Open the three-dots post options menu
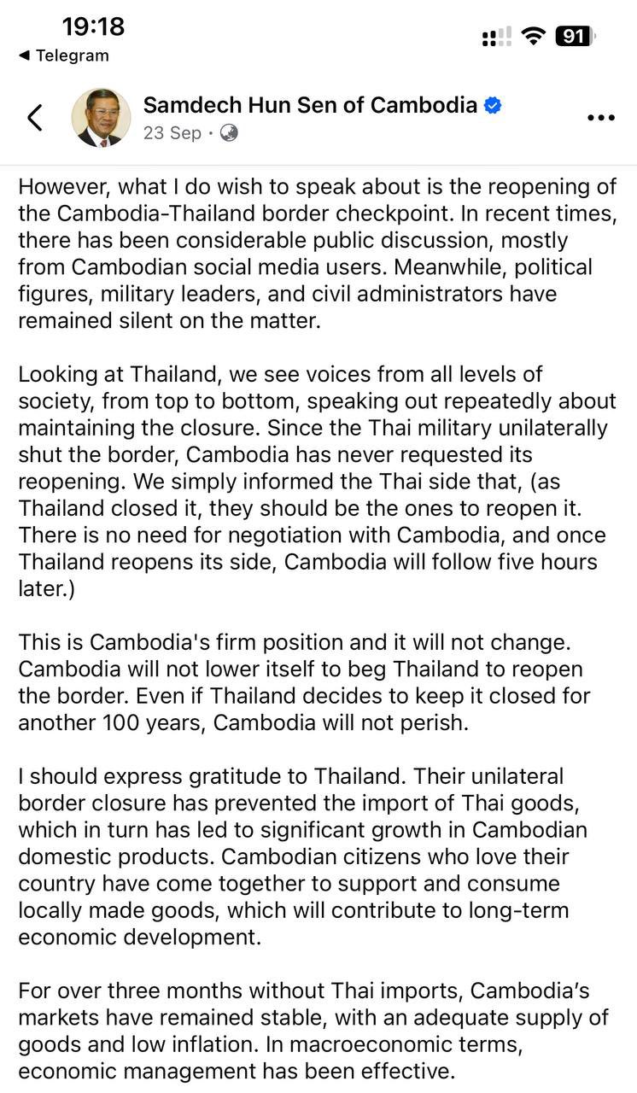Screen dimensions: 637x1093 click(601, 118)
